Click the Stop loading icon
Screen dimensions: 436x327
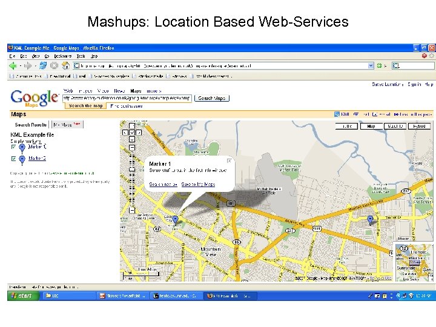(x=54, y=65)
